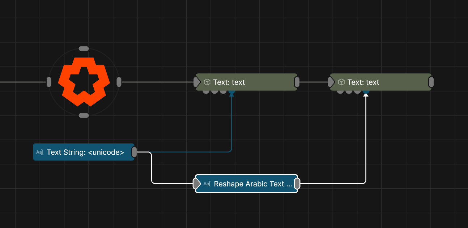The image size is (468, 228).
Task: Click the left port of the root node
Action: click(49, 82)
